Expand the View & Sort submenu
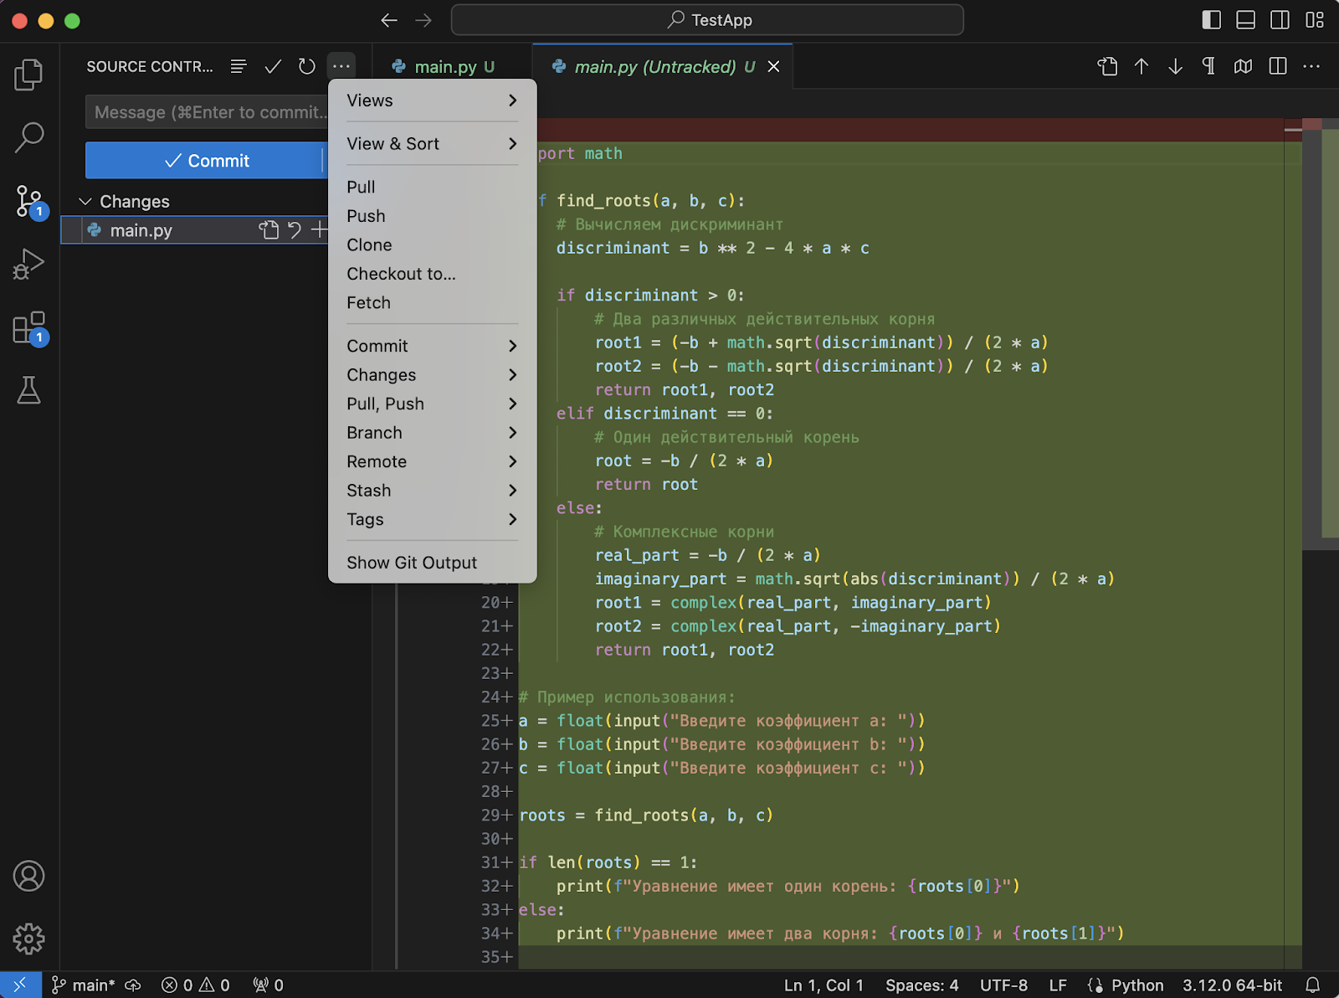The image size is (1339, 998). pyautogui.click(x=432, y=144)
